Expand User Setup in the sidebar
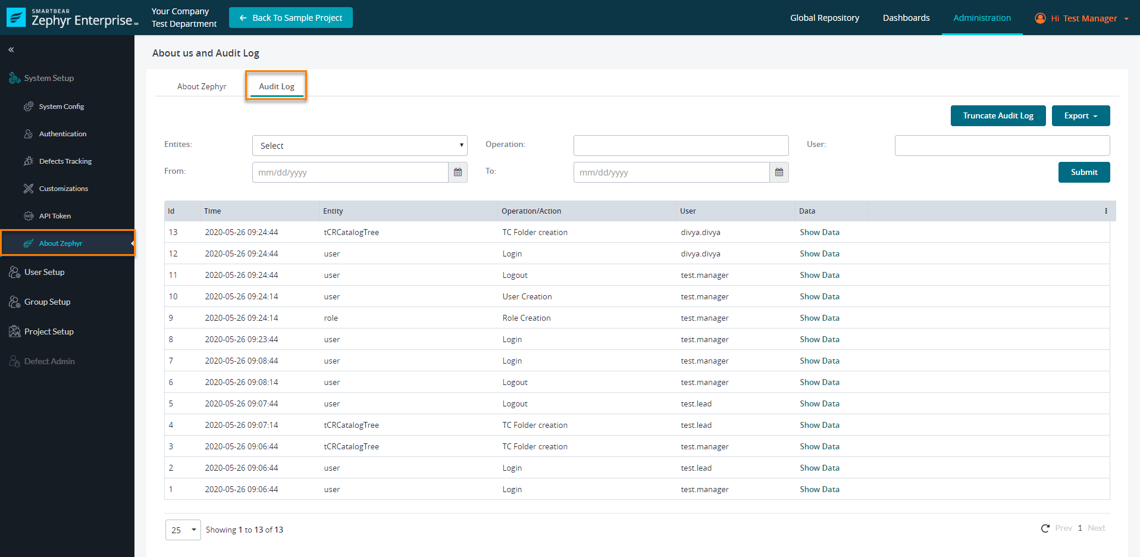 44,272
